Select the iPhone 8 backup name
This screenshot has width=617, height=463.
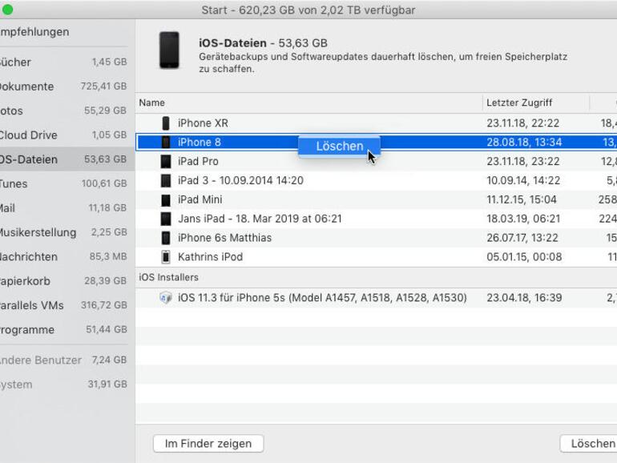[x=199, y=143]
